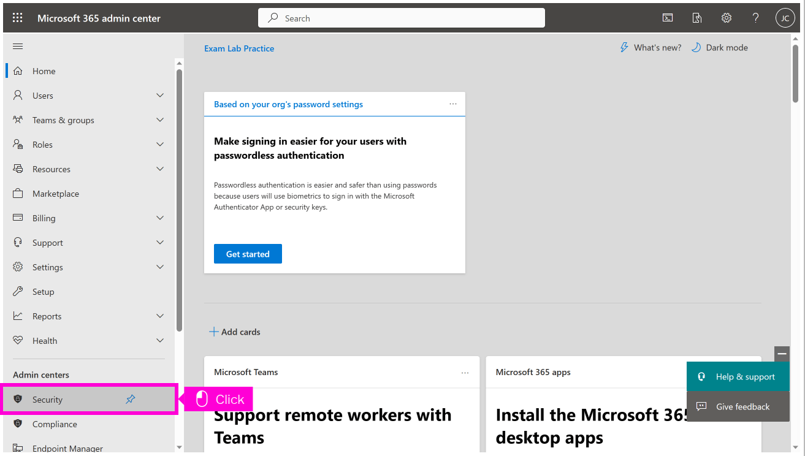Expand the Health section chevron
This screenshot has width=805, height=456.
(160, 341)
